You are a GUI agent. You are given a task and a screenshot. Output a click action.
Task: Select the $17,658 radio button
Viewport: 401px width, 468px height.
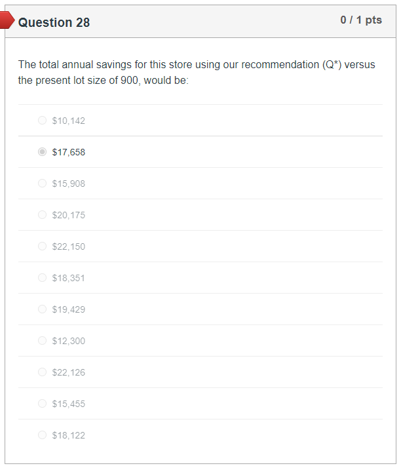(x=43, y=152)
